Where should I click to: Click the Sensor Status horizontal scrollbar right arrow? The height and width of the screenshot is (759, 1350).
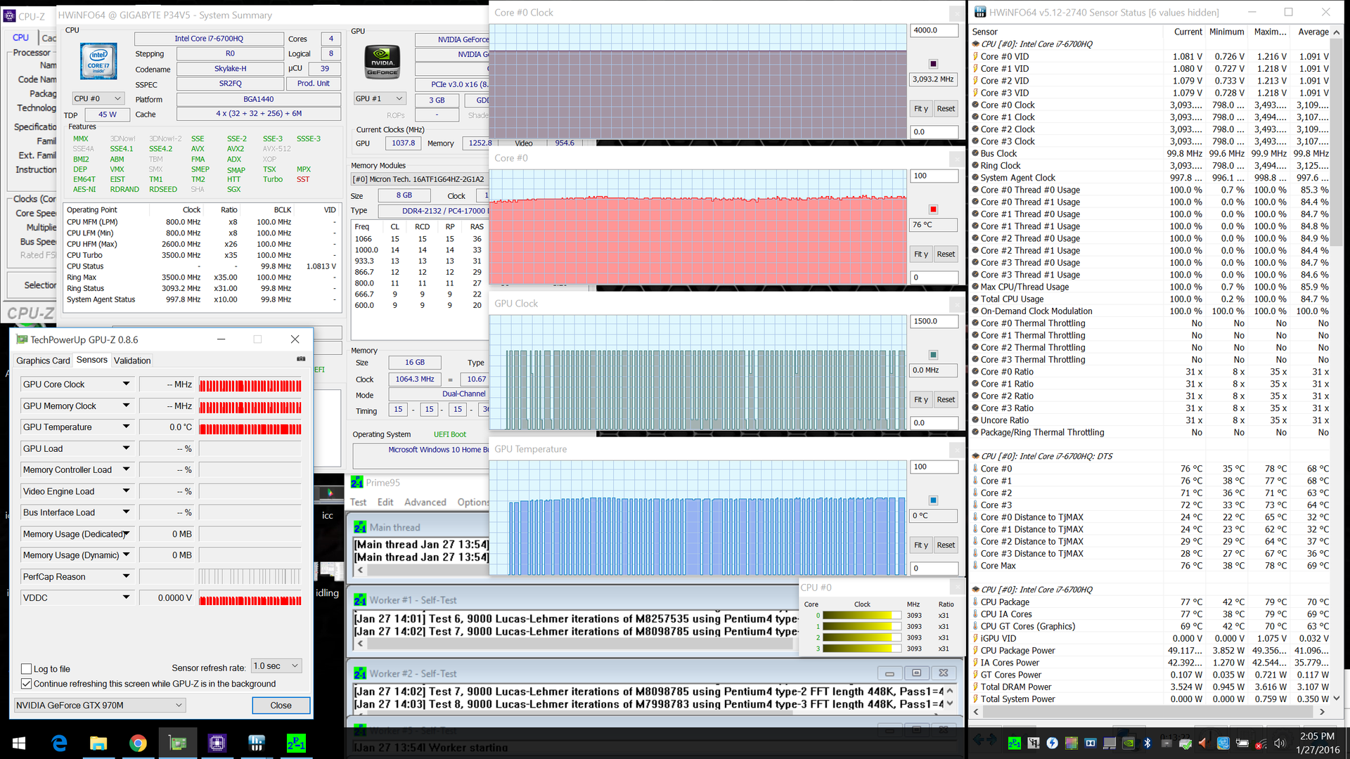(1322, 712)
